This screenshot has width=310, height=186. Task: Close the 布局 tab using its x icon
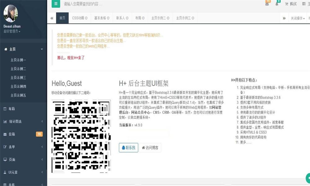(x=143, y=18)
